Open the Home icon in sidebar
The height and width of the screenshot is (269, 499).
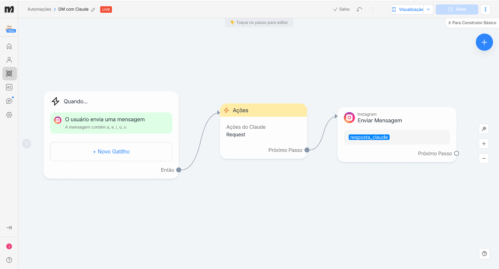(x=9, y=46)
